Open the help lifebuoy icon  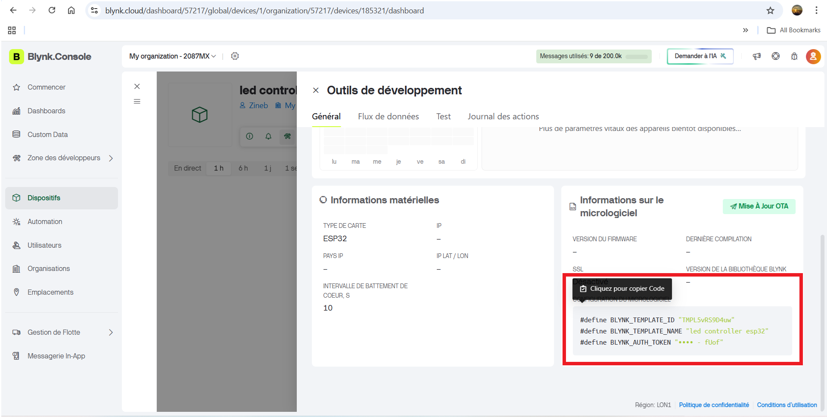(775, 56)
